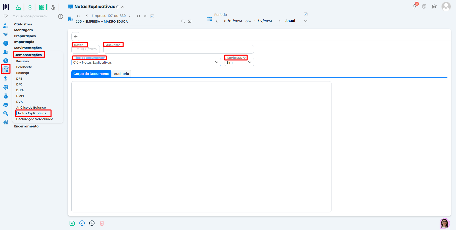Viewport: 456px width, 230px height.
Task: Switch to the Auditoria tab
Action: tap(121, 74)
